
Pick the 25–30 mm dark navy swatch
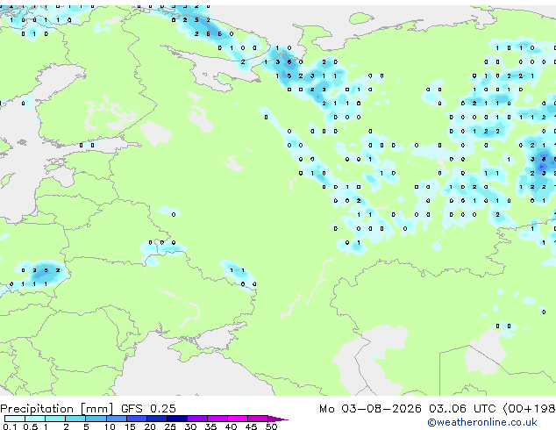pos(177,419)
